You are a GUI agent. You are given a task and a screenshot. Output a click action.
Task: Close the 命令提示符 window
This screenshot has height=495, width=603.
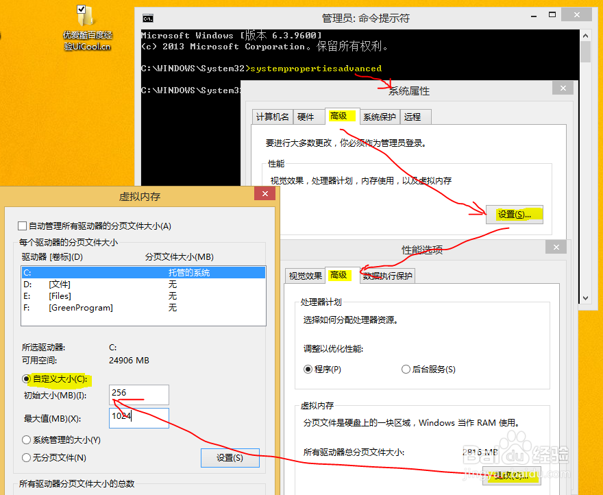tap(576, 14)
